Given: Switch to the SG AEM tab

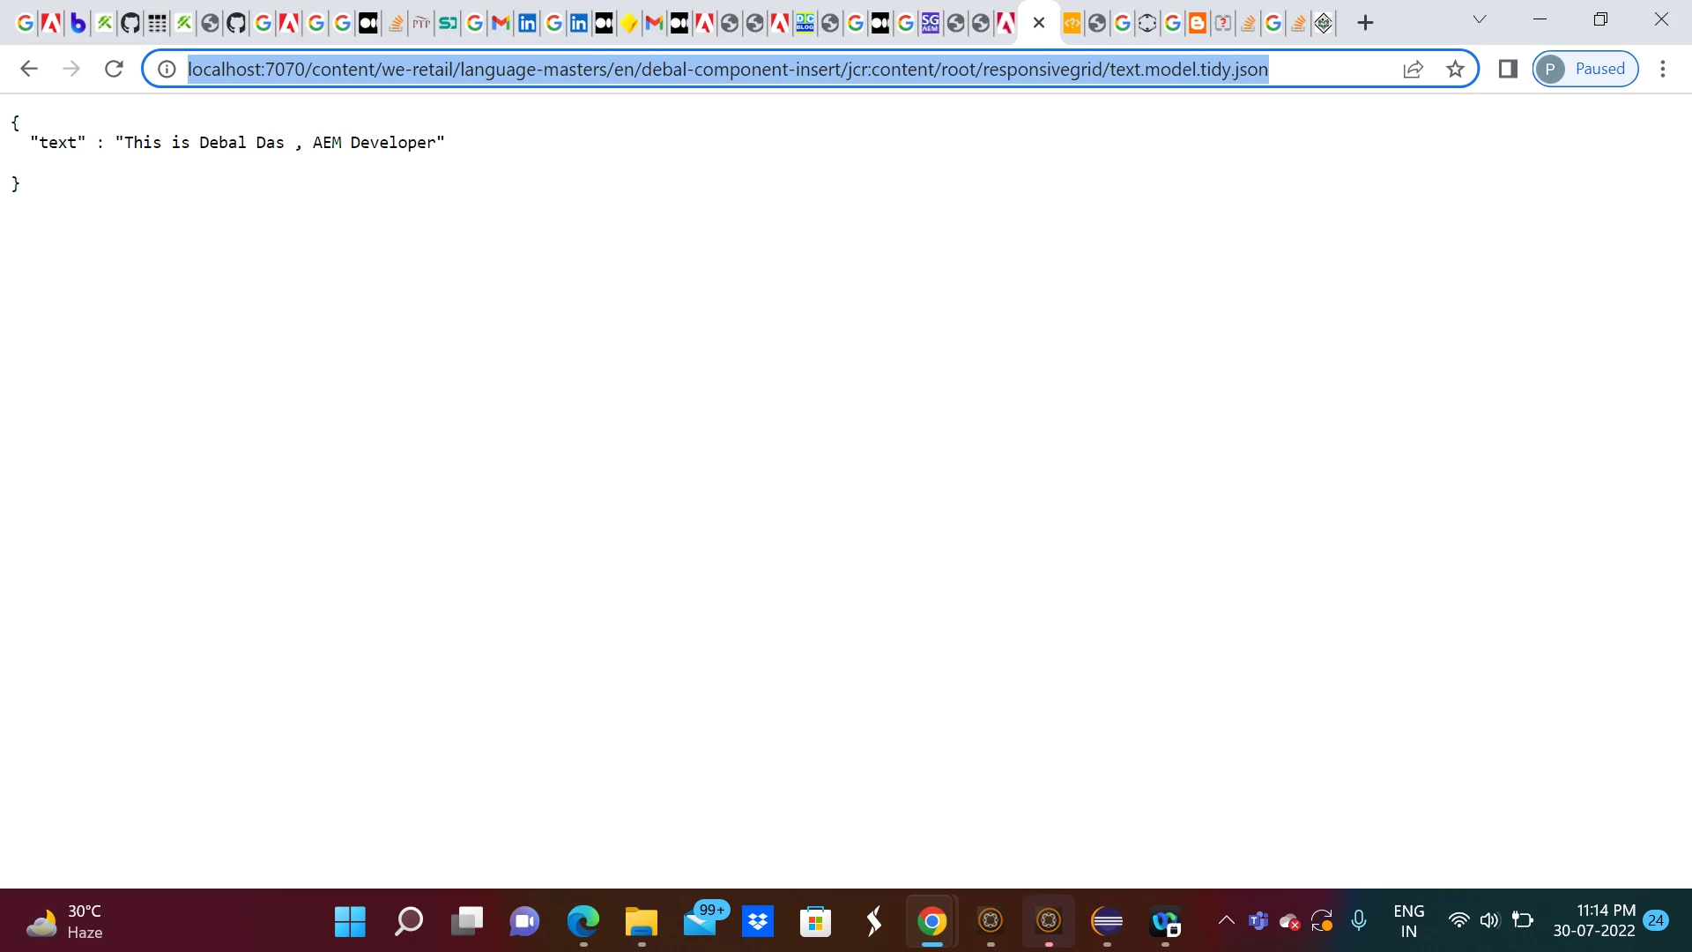Looking at the screenshot, I should click(931, 24).
